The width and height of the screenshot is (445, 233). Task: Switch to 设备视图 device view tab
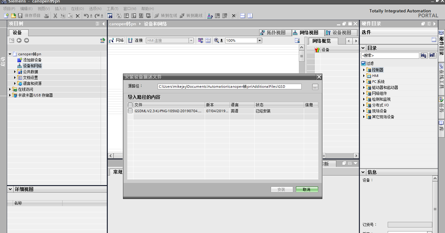[341, 32]
